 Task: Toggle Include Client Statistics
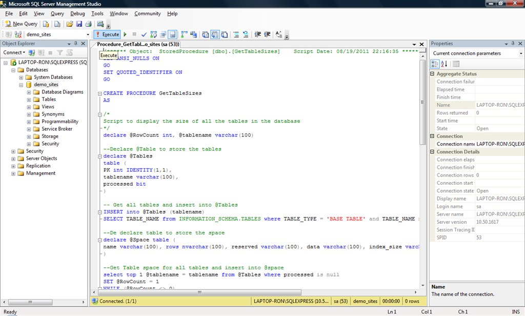click(193, 34)
